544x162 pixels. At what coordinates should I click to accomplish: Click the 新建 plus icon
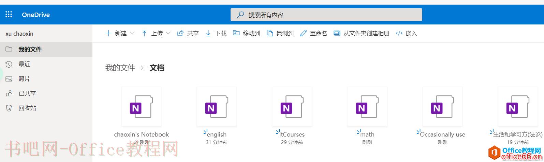coord(108,33)
